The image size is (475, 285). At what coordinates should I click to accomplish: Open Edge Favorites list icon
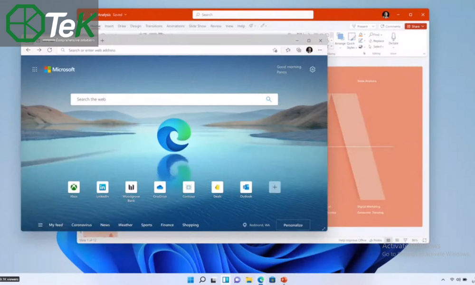click(288, 50)
